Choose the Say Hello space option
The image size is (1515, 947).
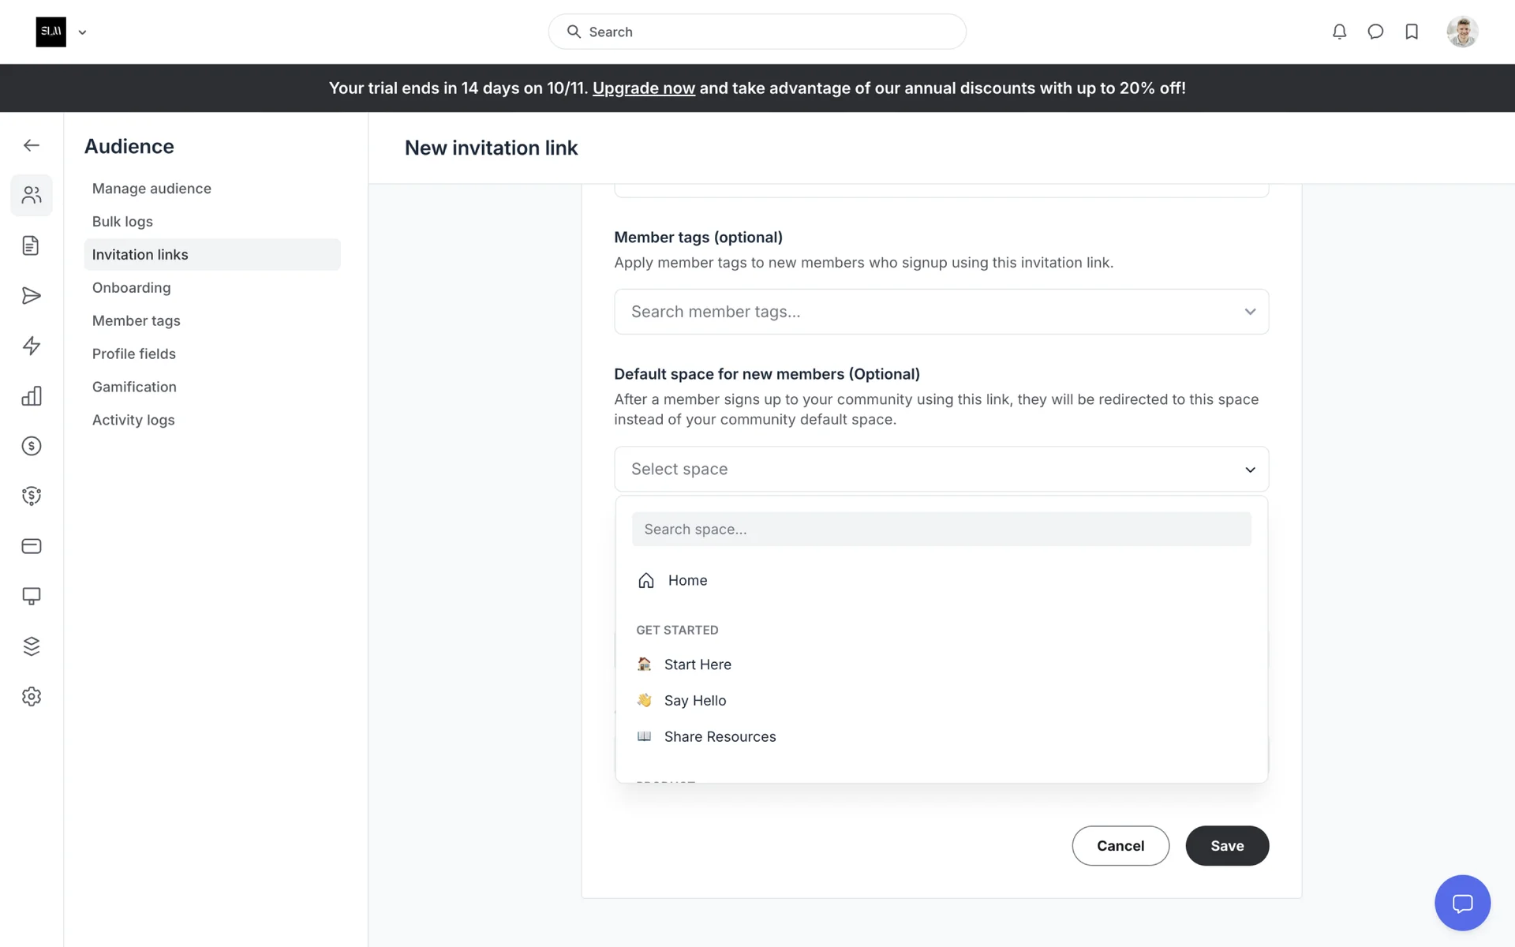[694, 701]
